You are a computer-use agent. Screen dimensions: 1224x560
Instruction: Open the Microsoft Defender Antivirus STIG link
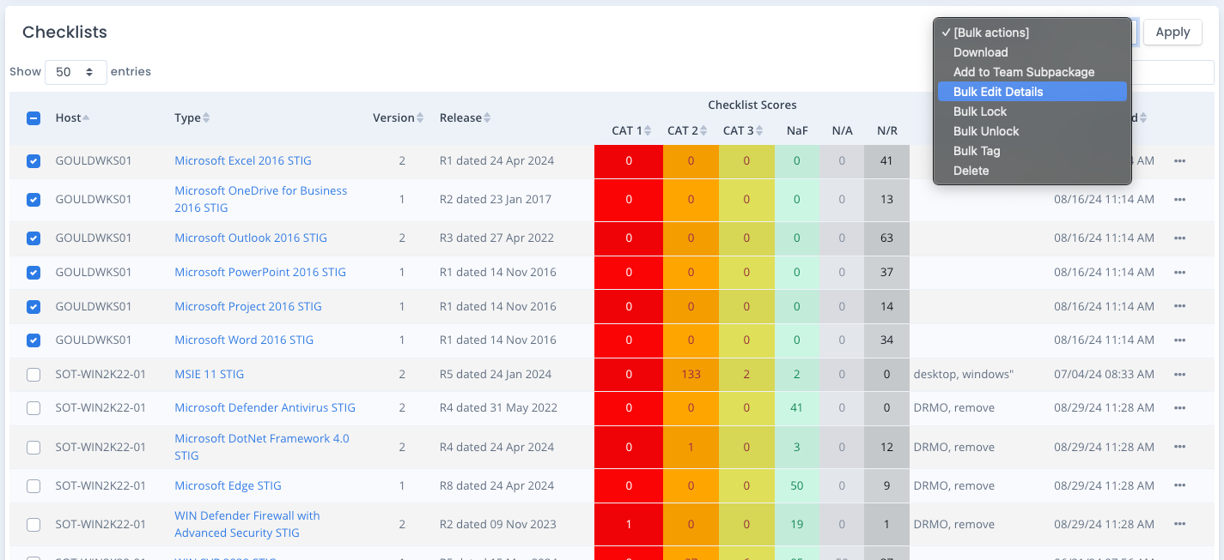(x=265, y=408)
